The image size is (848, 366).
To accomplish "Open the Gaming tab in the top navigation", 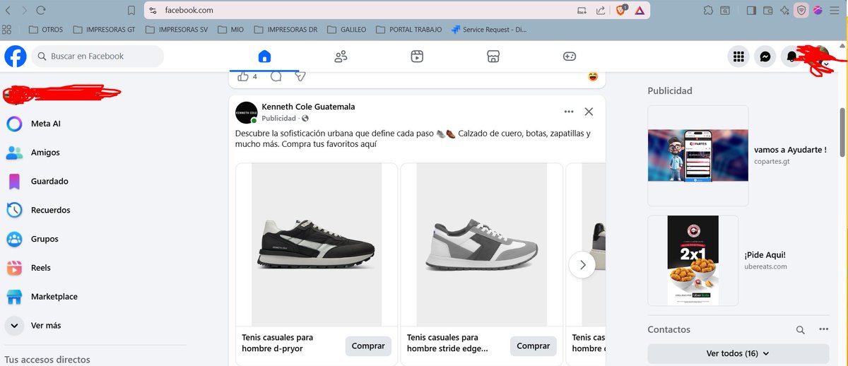I will coord(570,57).
